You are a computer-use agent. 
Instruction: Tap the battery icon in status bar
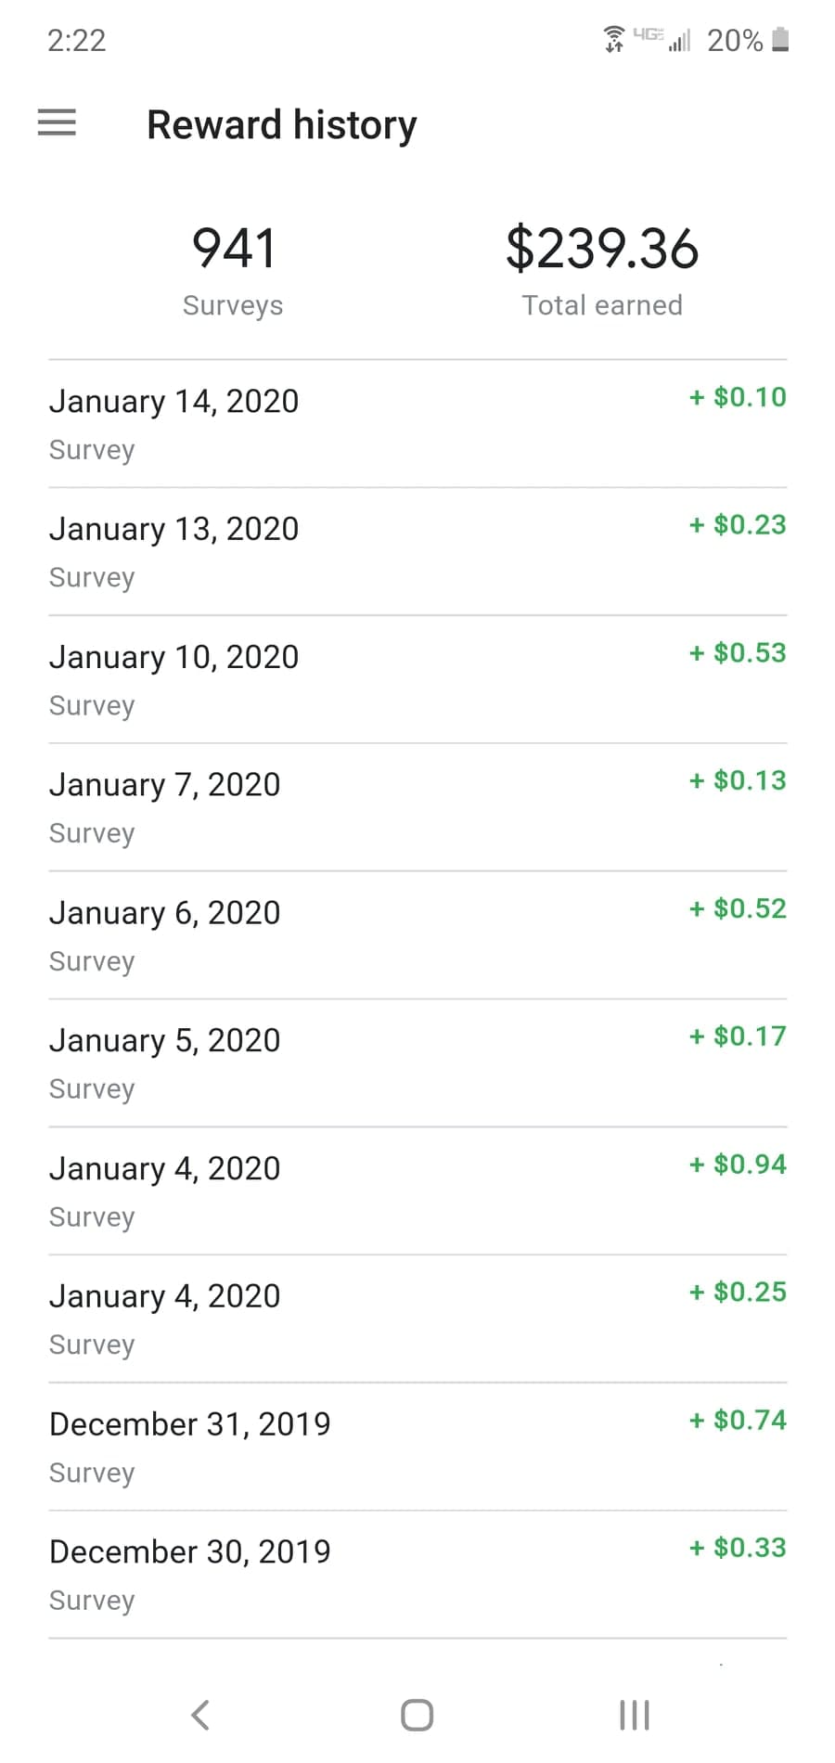(781, 40)
